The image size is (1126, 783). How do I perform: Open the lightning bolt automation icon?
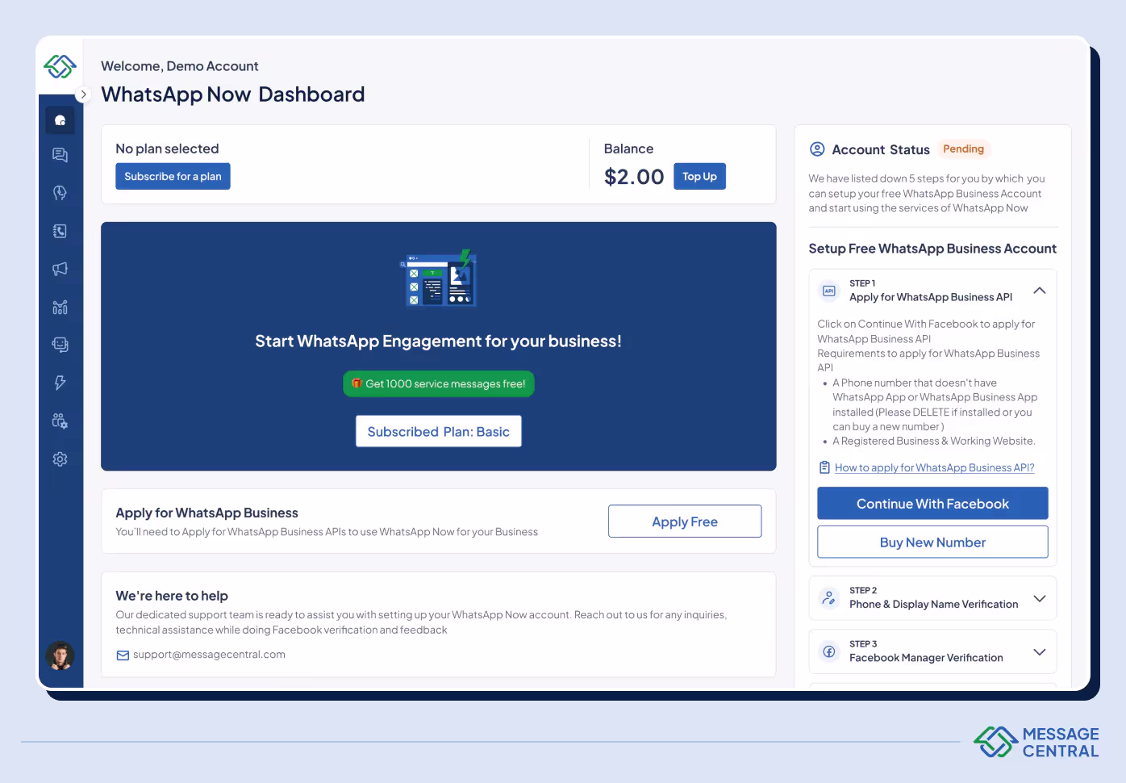coord(60,383)
